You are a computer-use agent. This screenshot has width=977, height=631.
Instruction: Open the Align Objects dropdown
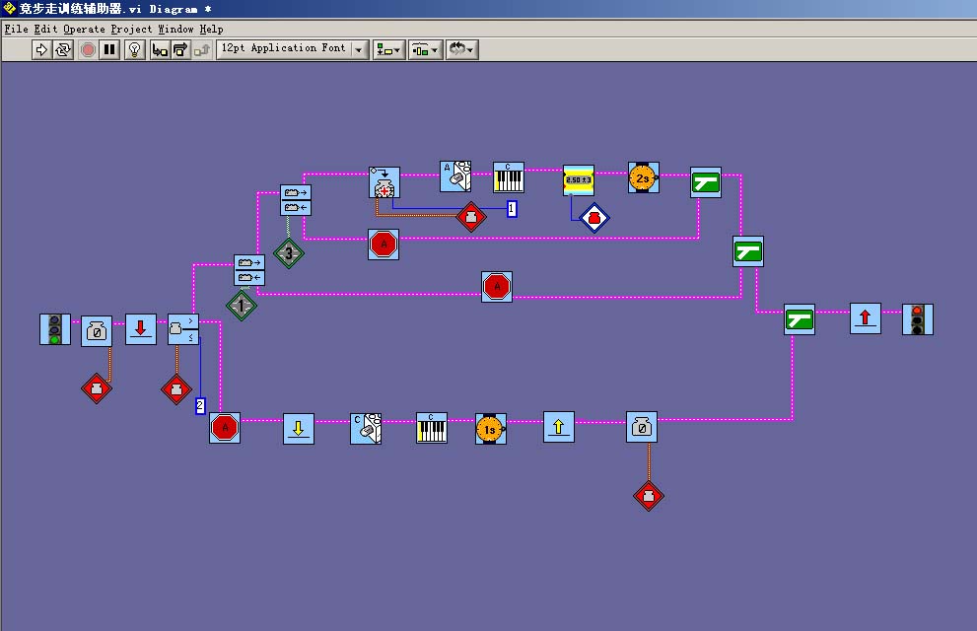point(388,49)
